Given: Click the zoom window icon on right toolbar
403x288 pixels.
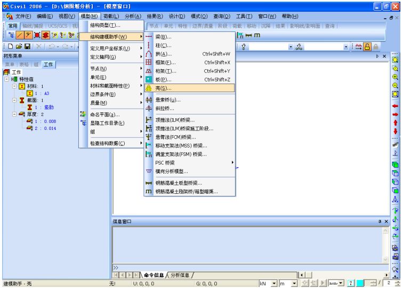Looking at the screenshot, I should pos(395,69).
